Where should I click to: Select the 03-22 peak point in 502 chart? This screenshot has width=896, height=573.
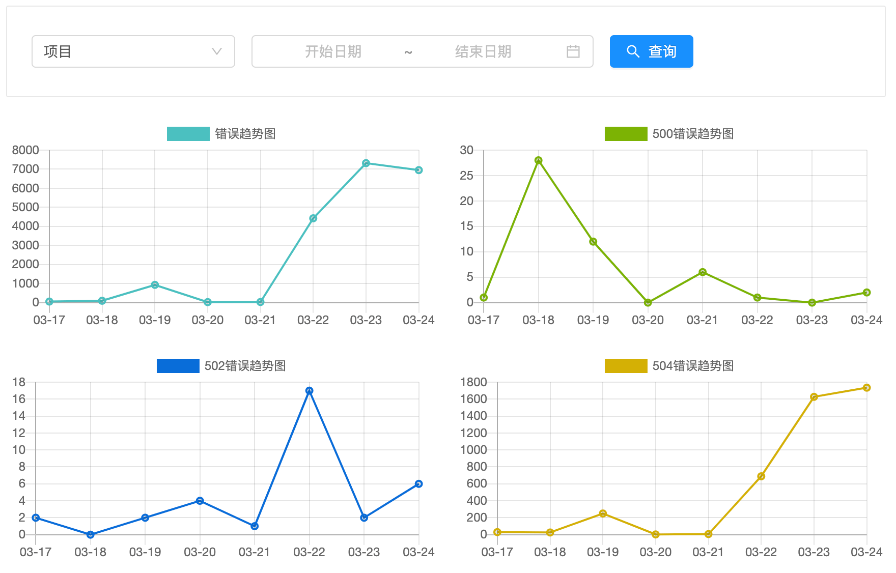point(310,391)
